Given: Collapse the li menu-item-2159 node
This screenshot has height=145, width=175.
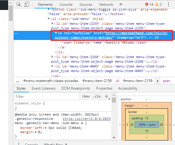Looking at the screenshot, I should (52, 24).
